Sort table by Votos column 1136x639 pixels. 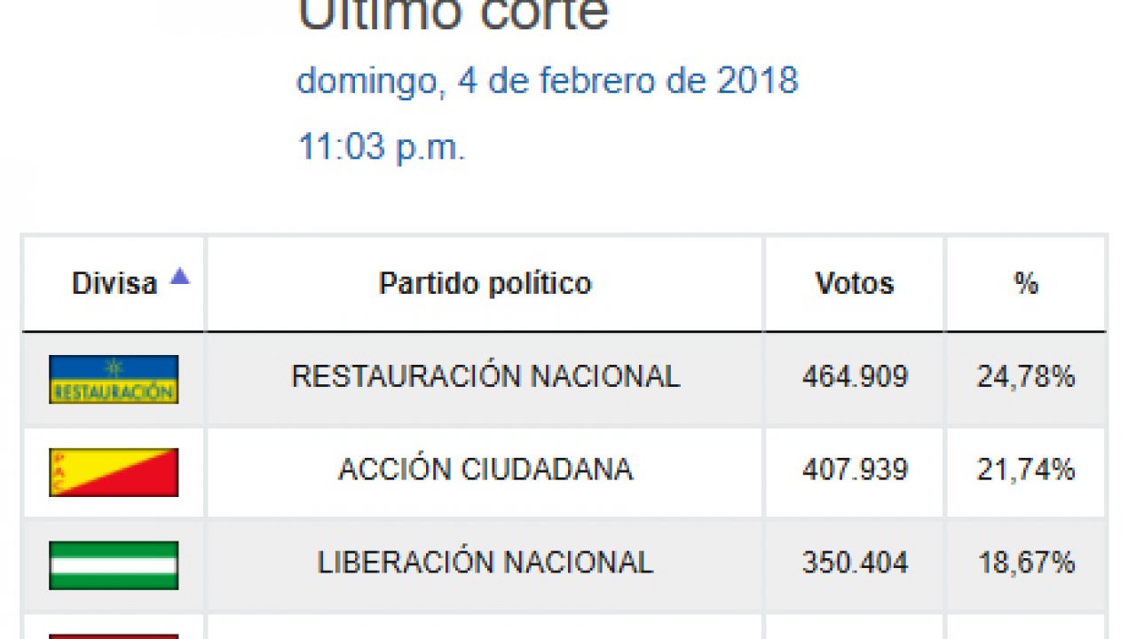pos(855,284)
